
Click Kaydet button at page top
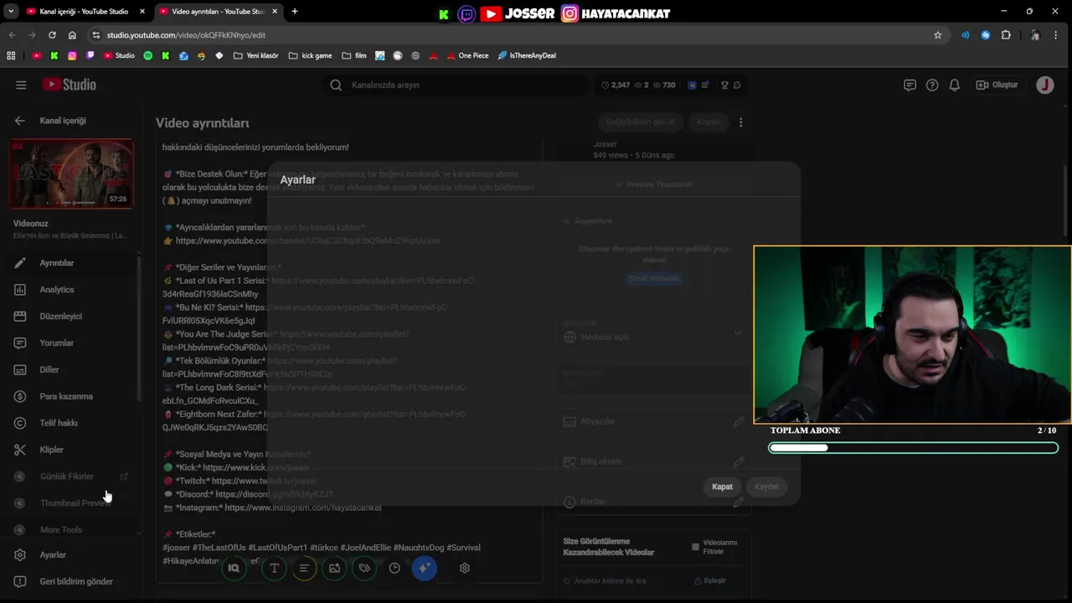click(x=709, y=122)
